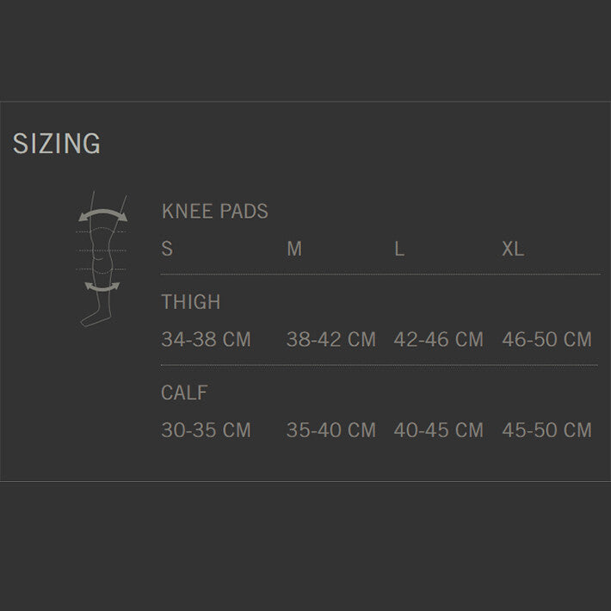Click thigh measurement 42-46 CM
The height and width of the screenshot is (611, 611).
point(439,339)
